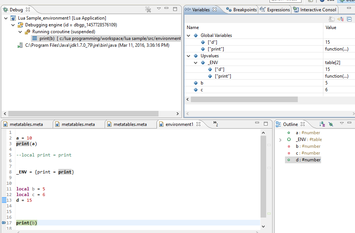This screenshot has height=233, width=355.
Task: Collapse the Upvalues node
Action: pos(188,56)
